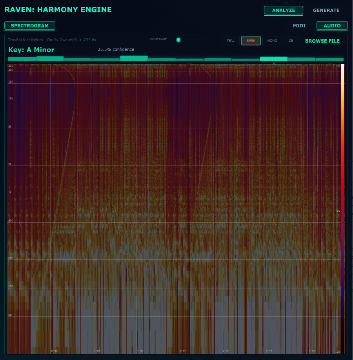Viewport: 353px width, 360px height.
Task: Open the SPECTROGRAM view
Action: (30, 25)
